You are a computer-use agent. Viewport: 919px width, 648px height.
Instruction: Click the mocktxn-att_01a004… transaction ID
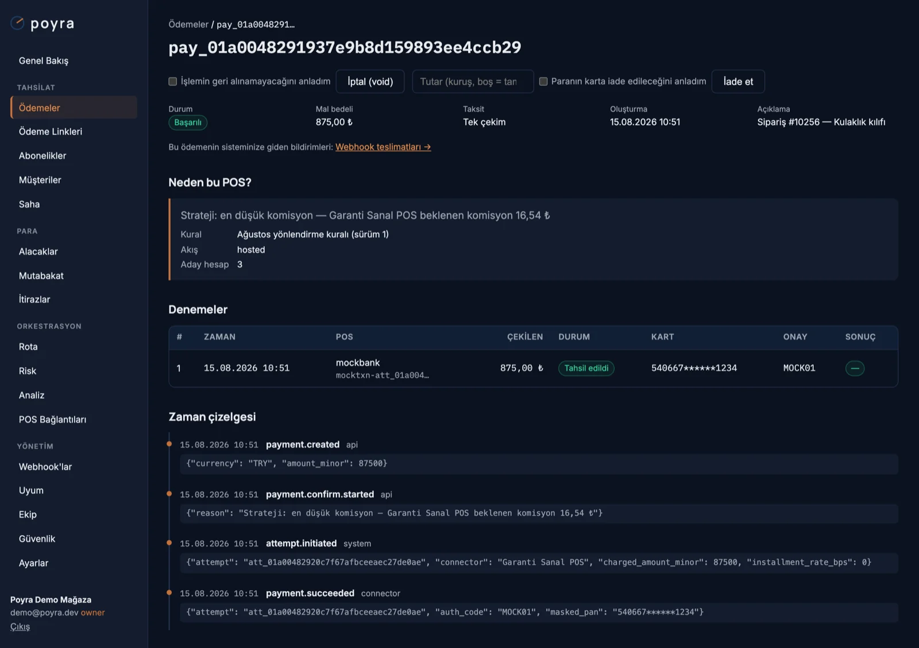[x=383, y=375]
